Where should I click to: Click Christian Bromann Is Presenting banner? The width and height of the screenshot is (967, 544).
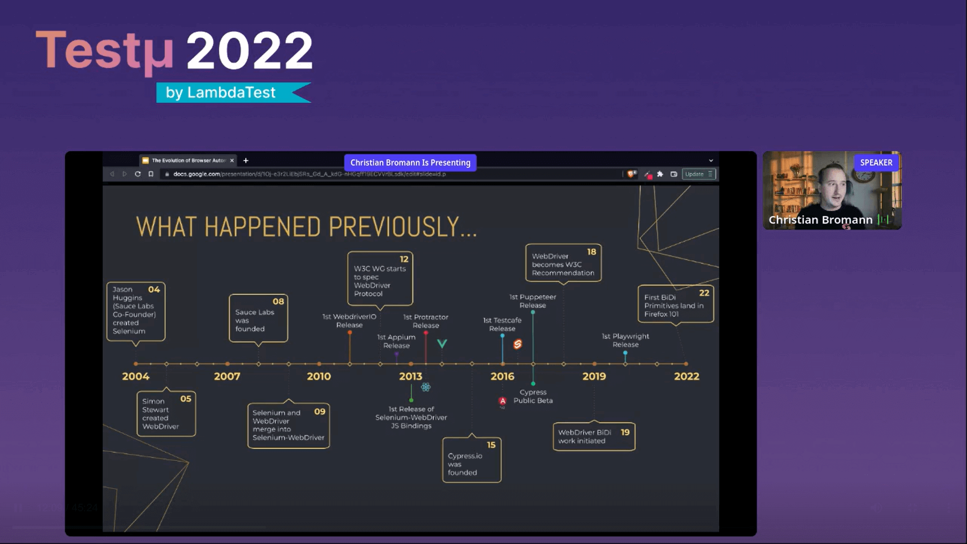click(x=410, y=163)
